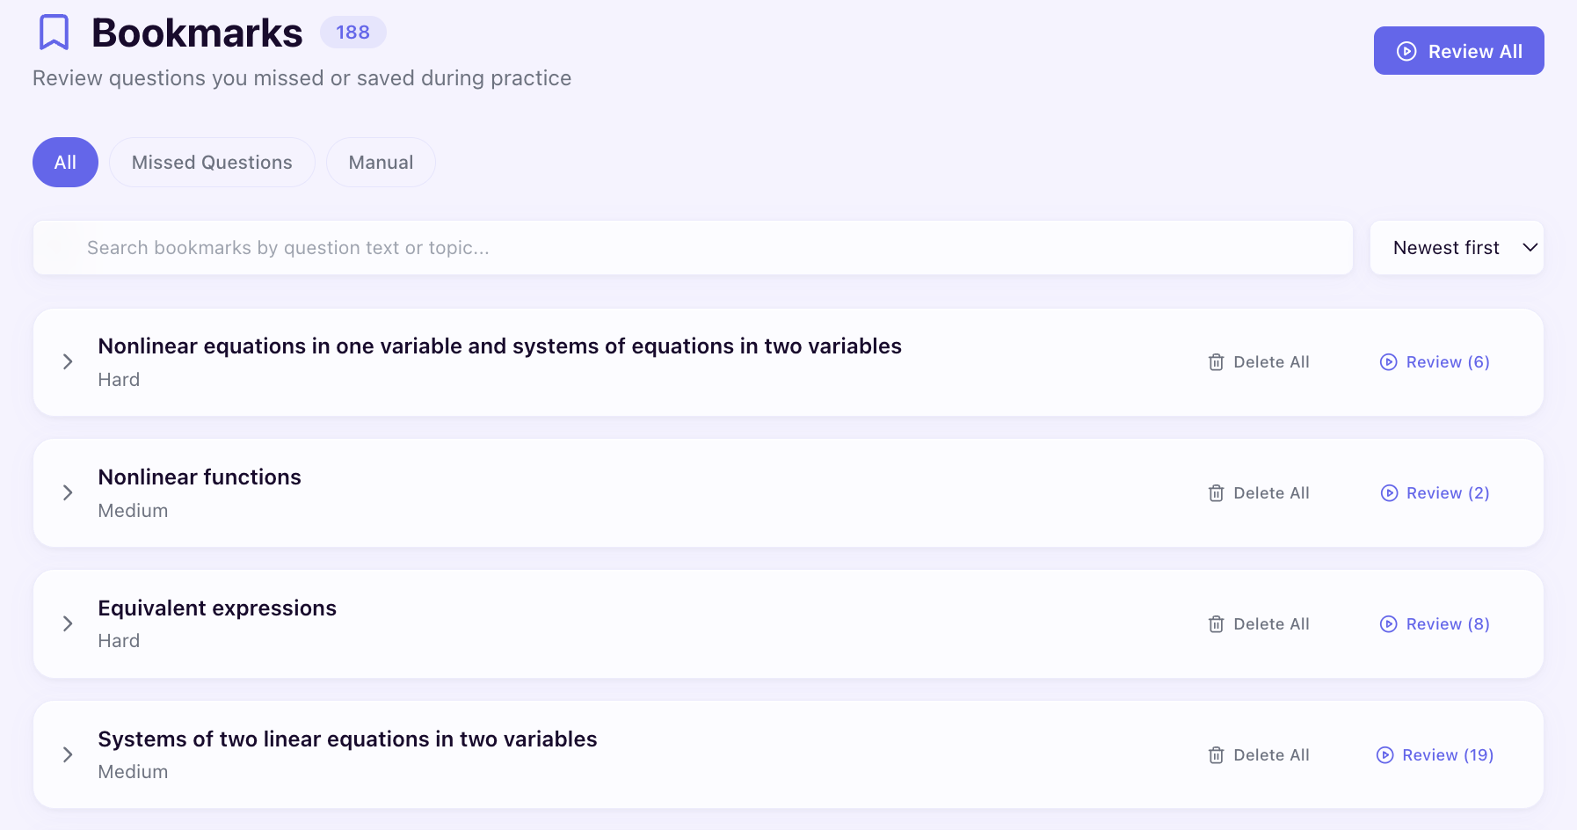Select the Manual filter
Viewport: 1577px width, 830px height.
(381, 162)
